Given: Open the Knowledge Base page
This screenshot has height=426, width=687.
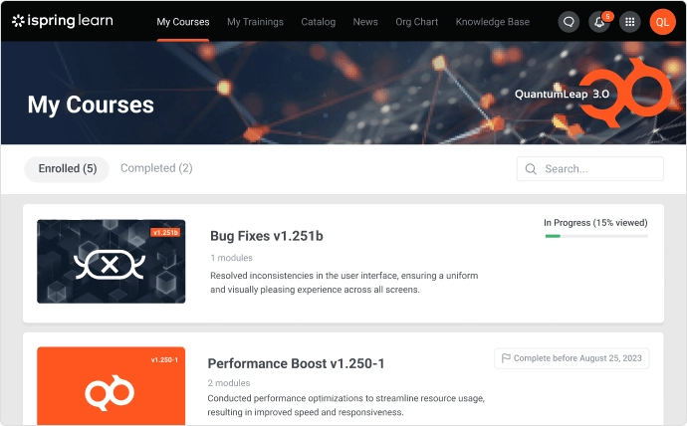Looking at the screenshot, I should coord(492,21).
